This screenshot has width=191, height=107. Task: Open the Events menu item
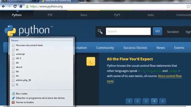coord(179,48)
